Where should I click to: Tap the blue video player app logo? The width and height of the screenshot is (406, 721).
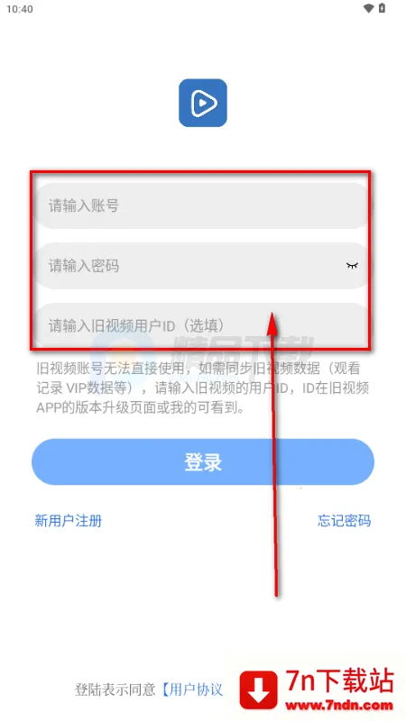(202, 103)
